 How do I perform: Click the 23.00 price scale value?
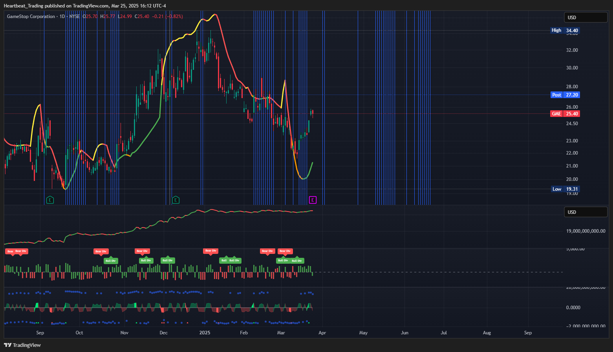pyautogui.click(x=572, y=141)
